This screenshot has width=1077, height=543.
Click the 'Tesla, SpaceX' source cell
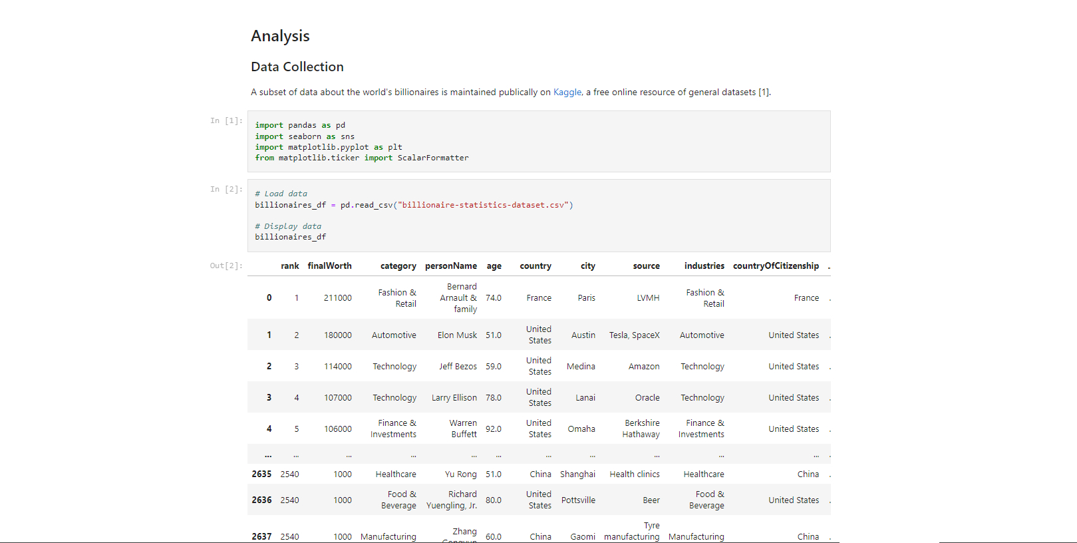(x=635, y=335)
